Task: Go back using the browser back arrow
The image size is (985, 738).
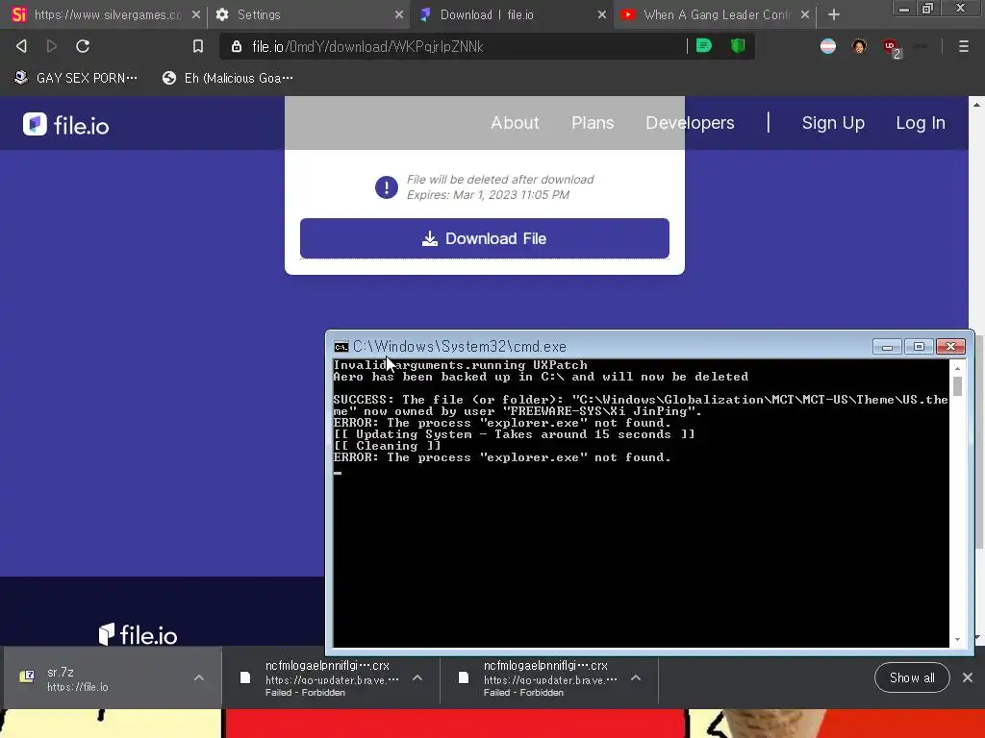Action: click(21, 46)
